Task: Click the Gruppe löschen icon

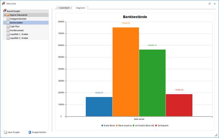Action: pyautogui.click(x=30, y=132)
